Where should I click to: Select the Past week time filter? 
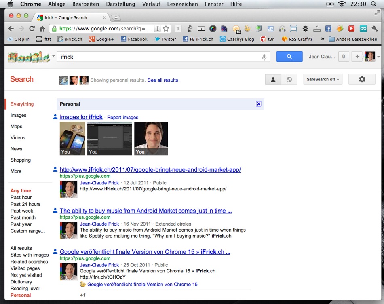22,211
